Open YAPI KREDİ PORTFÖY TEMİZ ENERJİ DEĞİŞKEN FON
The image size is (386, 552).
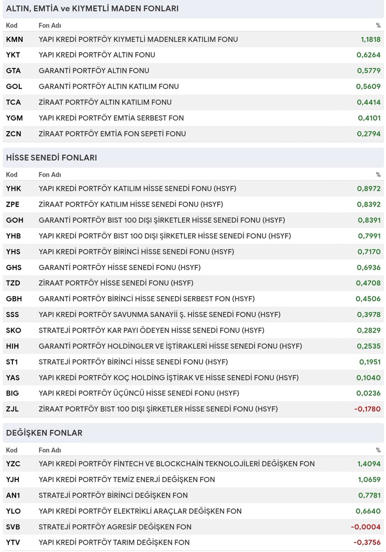tap(127, 480)
